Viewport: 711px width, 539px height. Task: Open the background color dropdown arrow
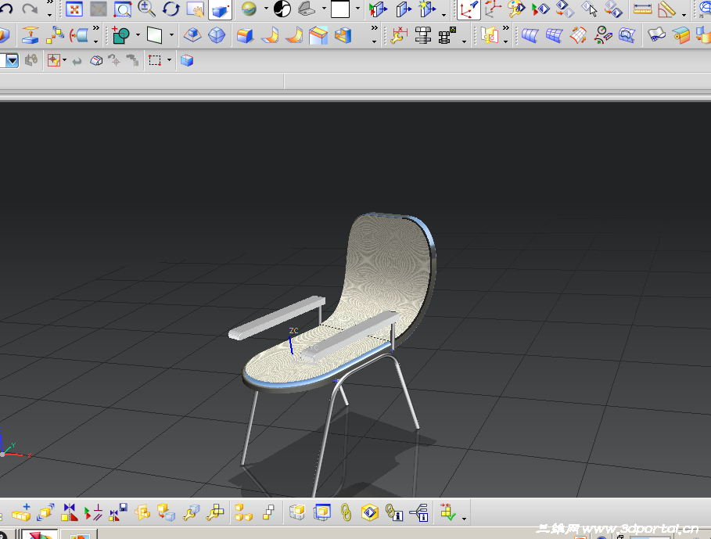[x=357, y=8]
